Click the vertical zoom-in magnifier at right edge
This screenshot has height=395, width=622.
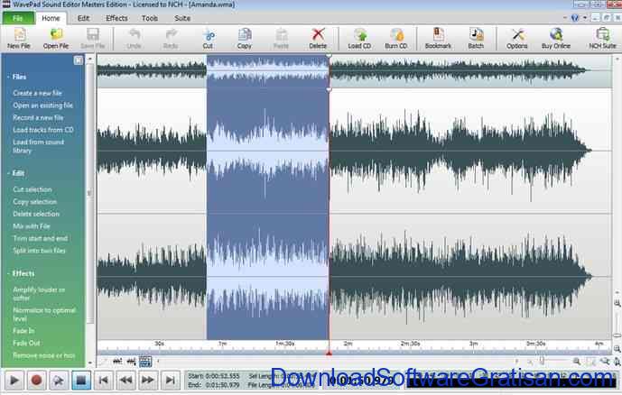click(617, 304)
